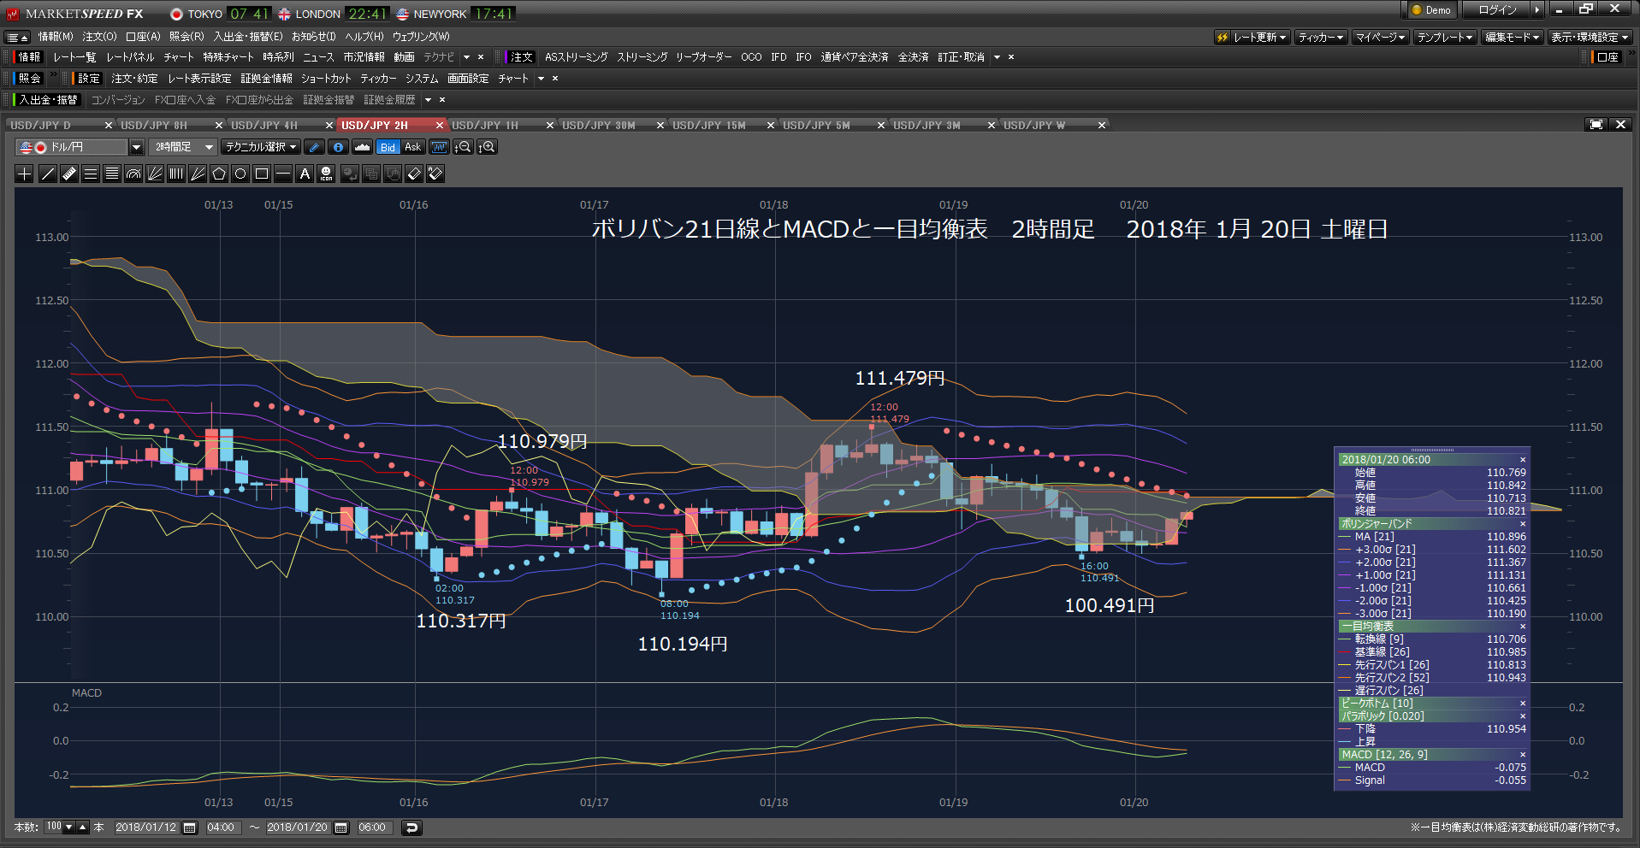
Task: Select the Gann fan tool
Action: point(198,174)
